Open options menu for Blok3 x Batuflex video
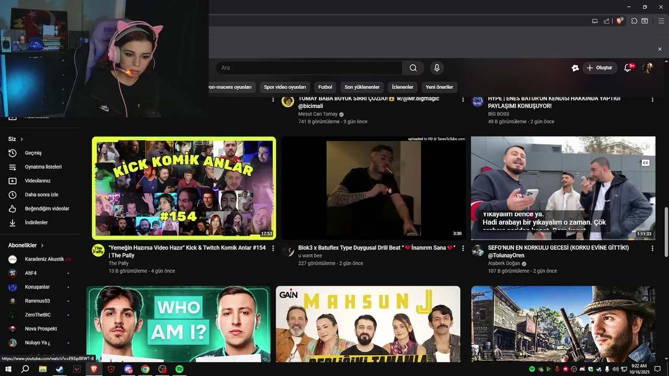Viewport: 669px width, 376px height. coord(463,248)
